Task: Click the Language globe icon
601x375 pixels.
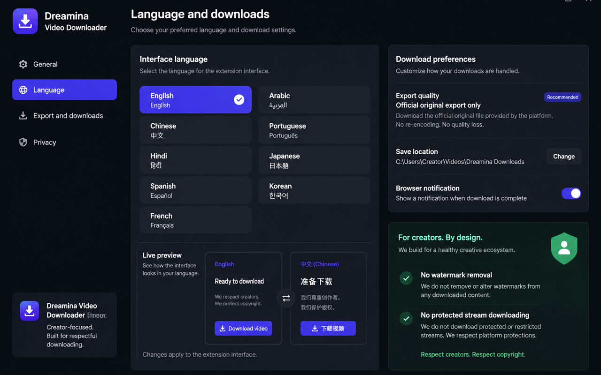Action: pos(23,90)
